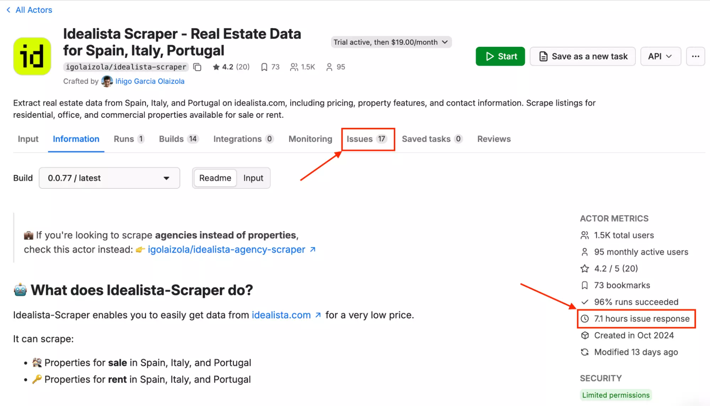Click Iñigo Garcia Olaizola's avatar
This screenshot has height=406, width=710.
point(107,81)
